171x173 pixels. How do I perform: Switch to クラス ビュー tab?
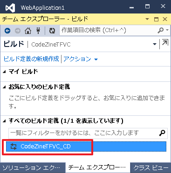click(x=150, y=168)
